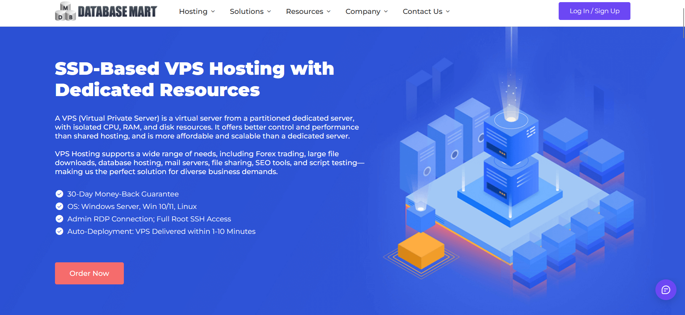Open the Contact Us menu

pos(426,11)
